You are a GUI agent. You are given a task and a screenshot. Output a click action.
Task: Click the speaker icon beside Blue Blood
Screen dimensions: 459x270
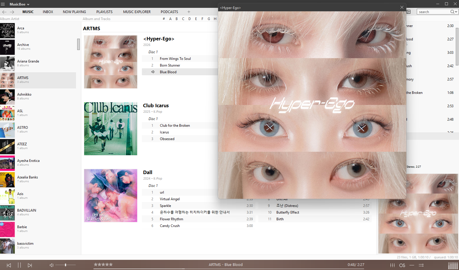click(153, 72)
